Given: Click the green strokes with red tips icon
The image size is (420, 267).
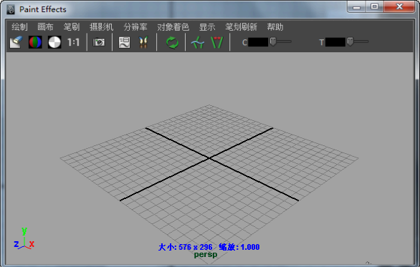Looking at the screenshot, I should coord(217,42).
